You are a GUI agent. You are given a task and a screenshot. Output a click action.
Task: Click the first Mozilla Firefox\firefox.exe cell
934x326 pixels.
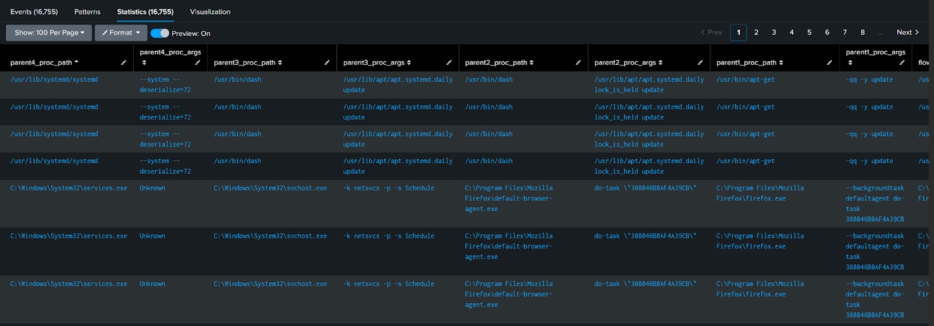pyautogui.click(x=760, y=193)
